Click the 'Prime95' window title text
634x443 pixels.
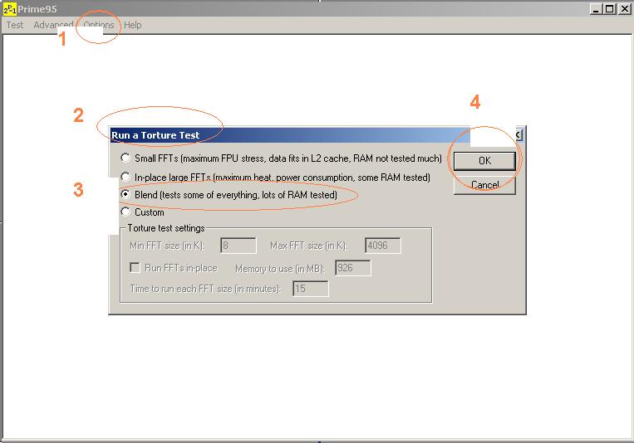click(37, 9)
